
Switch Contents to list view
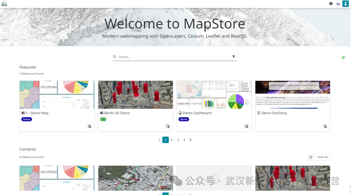[x=311, y=157]
